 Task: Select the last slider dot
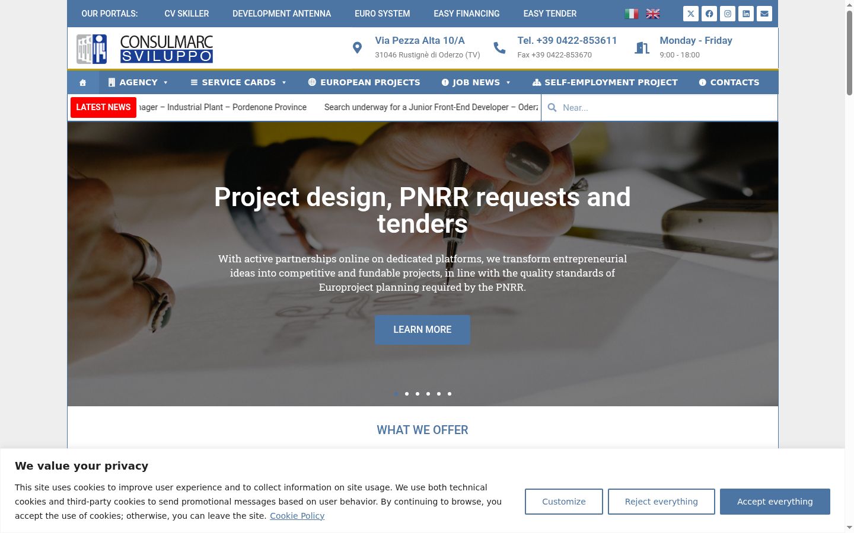tap(450, 394)
